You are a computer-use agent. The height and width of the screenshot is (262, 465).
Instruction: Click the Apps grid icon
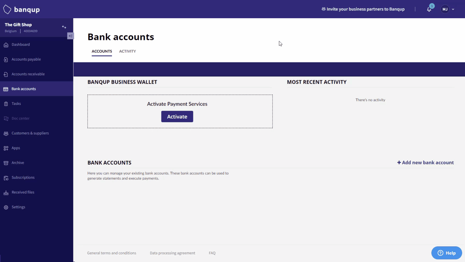[6, 148]
